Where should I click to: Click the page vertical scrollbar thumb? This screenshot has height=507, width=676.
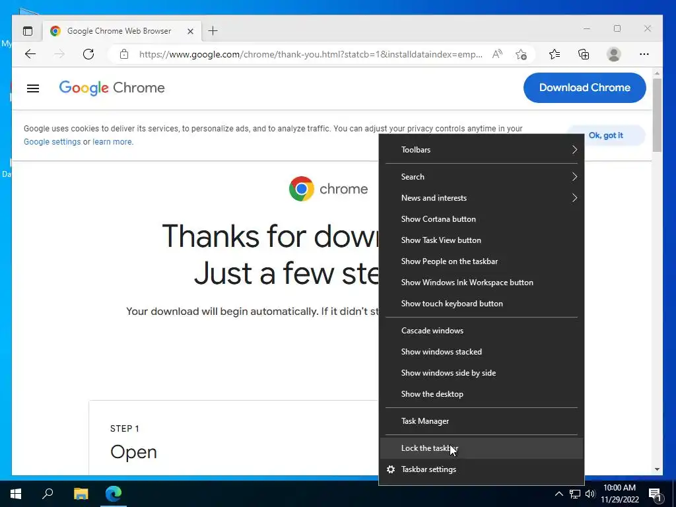tap(657, 115)
